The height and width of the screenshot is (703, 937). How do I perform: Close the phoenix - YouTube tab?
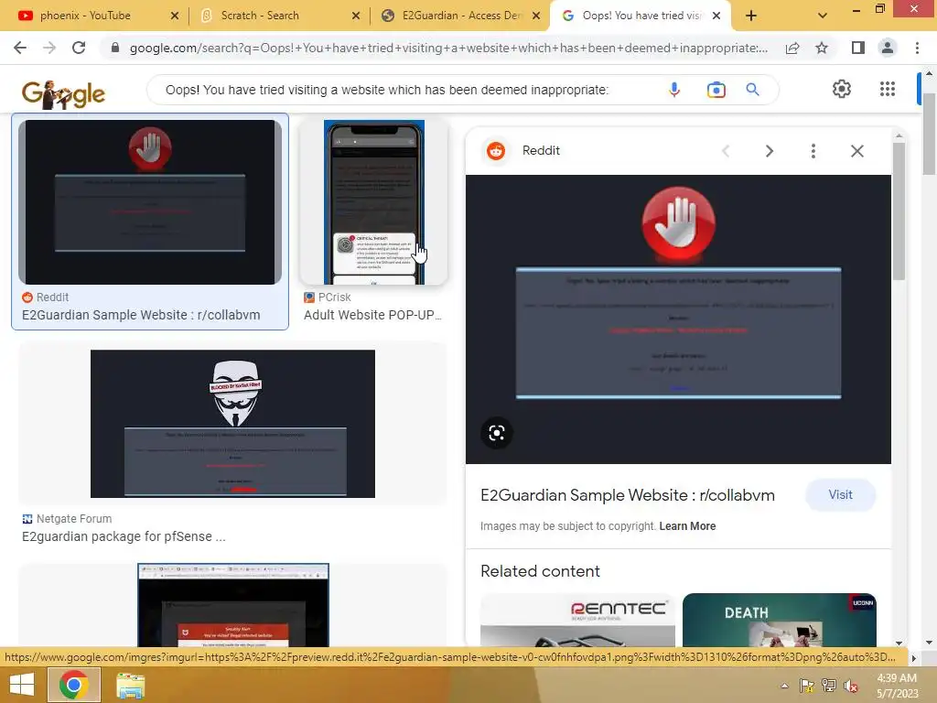tap(175, 16)
